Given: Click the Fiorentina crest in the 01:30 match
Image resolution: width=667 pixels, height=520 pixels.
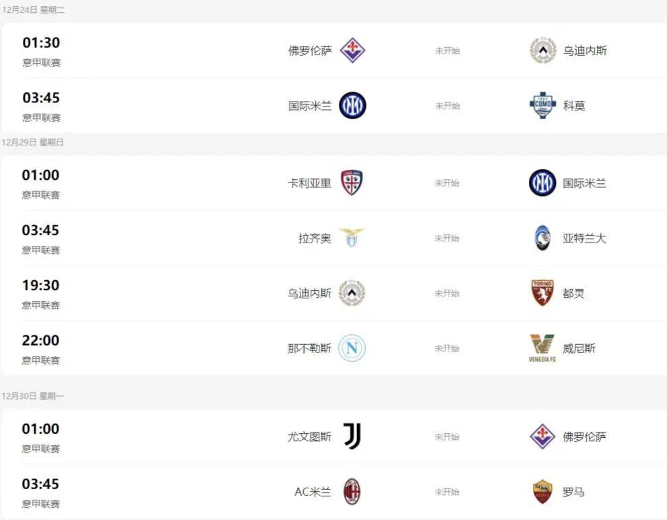Looking at the screenshot, I should pyautogui.click(x=352, y=50).
